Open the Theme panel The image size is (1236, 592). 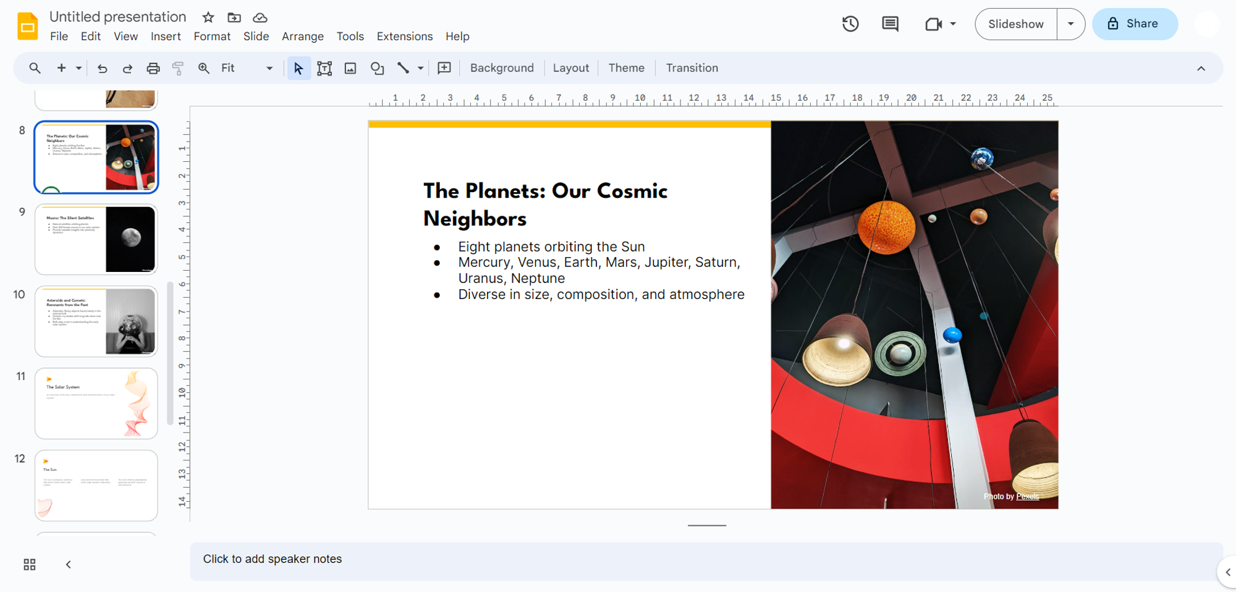(x=626, y=68)
